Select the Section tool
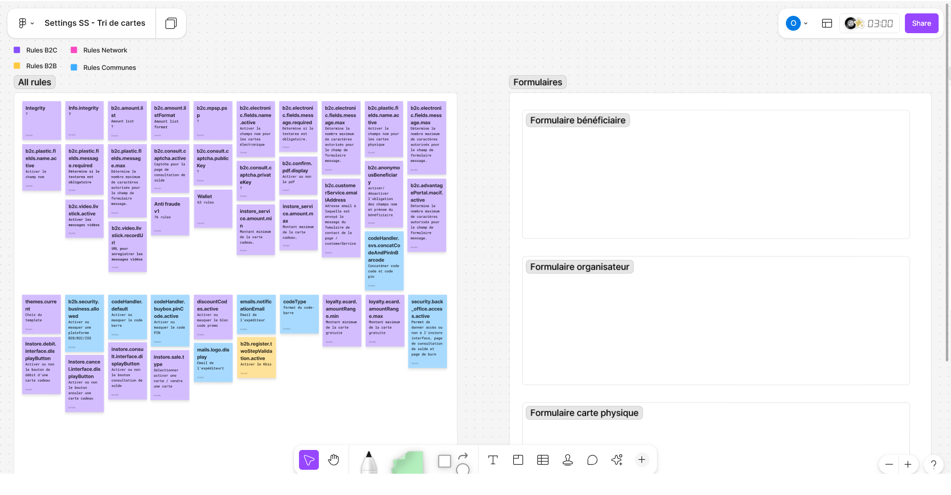Image resolution: width=951 pixels, height=495 pixels. (x=518, y=460)
